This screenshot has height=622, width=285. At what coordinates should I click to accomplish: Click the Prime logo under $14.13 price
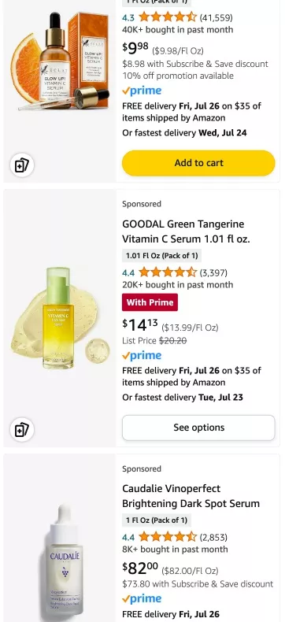click(x=142, y=355)
